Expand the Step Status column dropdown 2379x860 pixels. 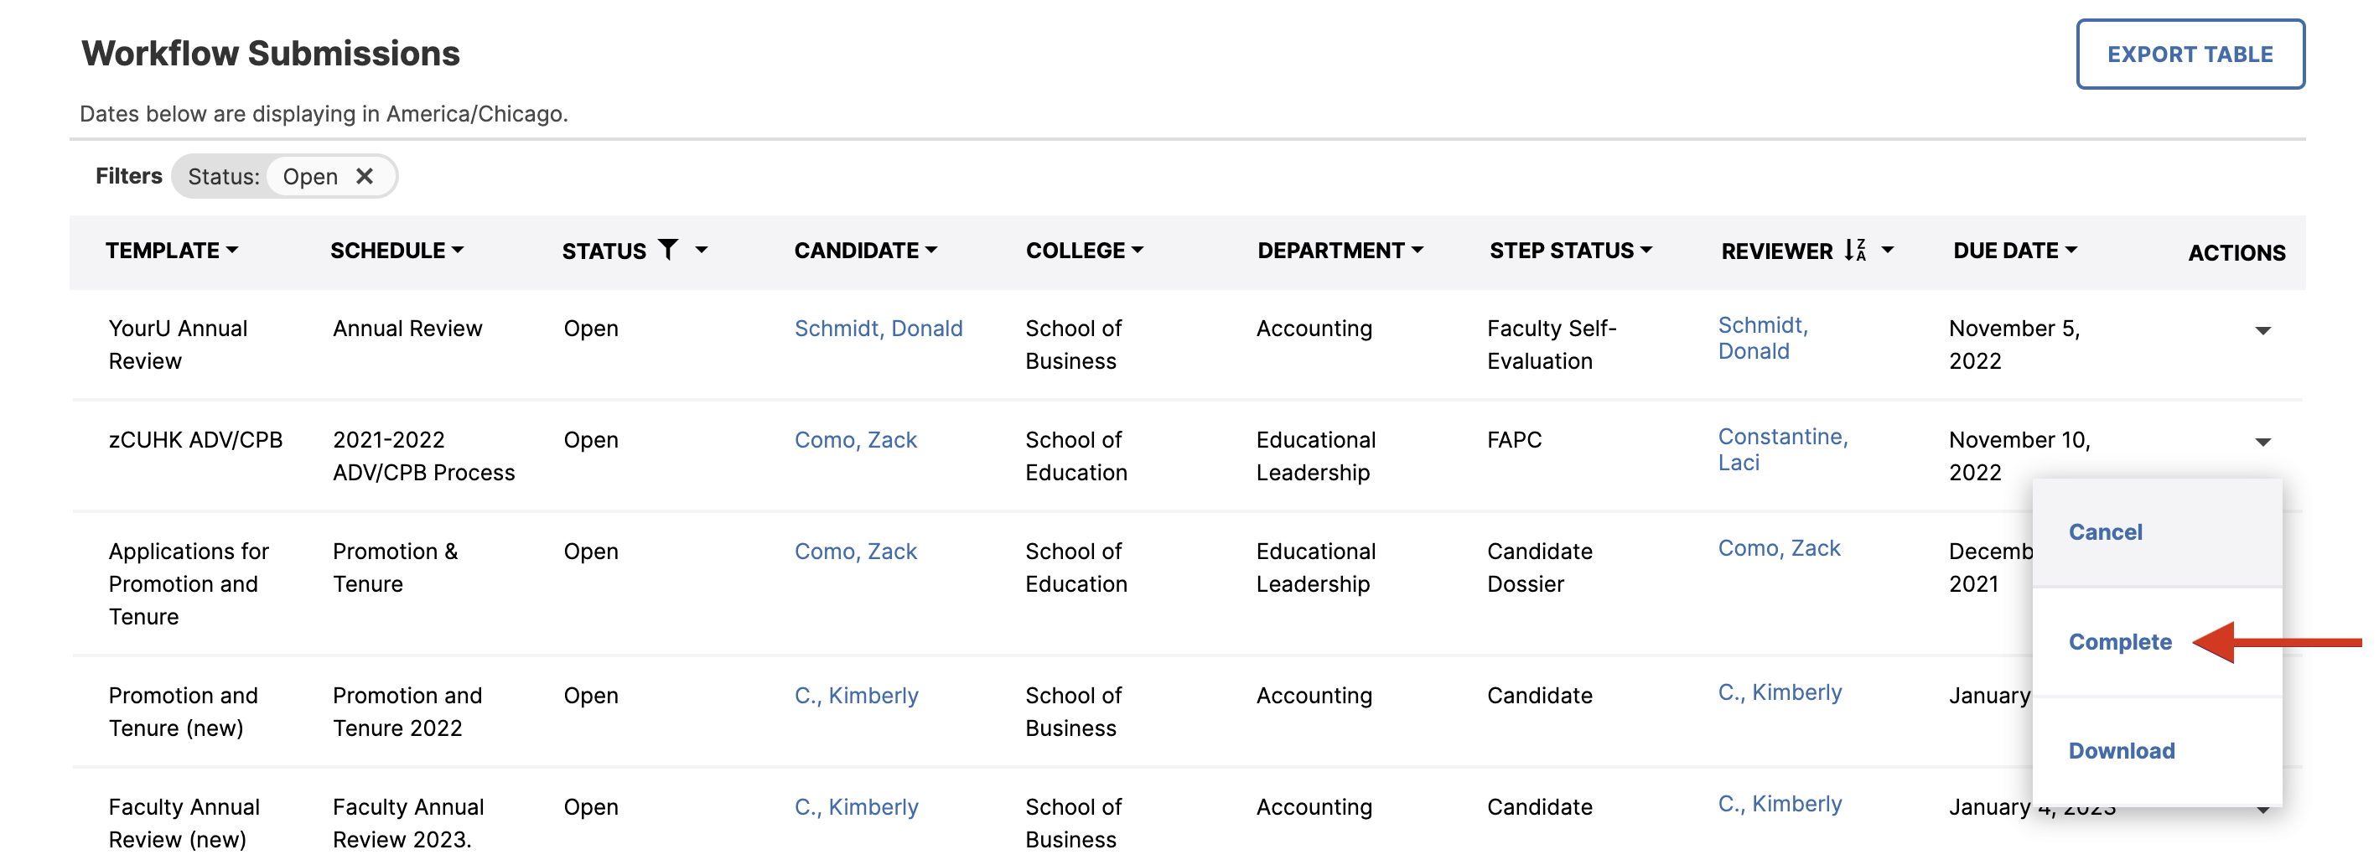[1646, 250]
